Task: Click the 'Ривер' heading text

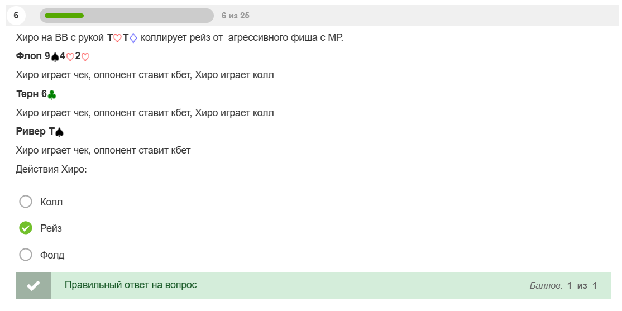Action: point(31,132)
